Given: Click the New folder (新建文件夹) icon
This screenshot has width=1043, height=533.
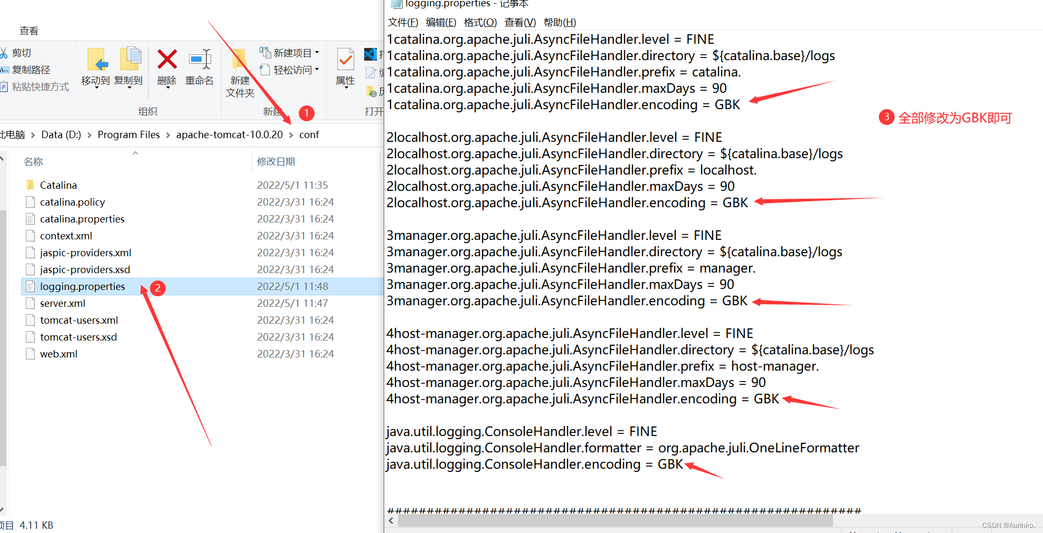Looking at the screenshot, I should [x=239, y=61].
